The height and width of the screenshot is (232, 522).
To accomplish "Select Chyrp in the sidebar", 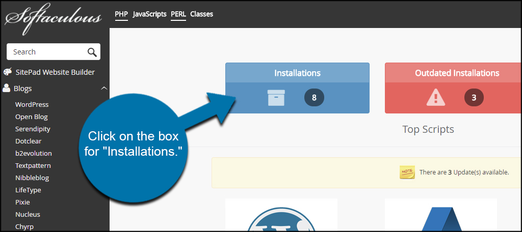I will click(x=24, y=227).
